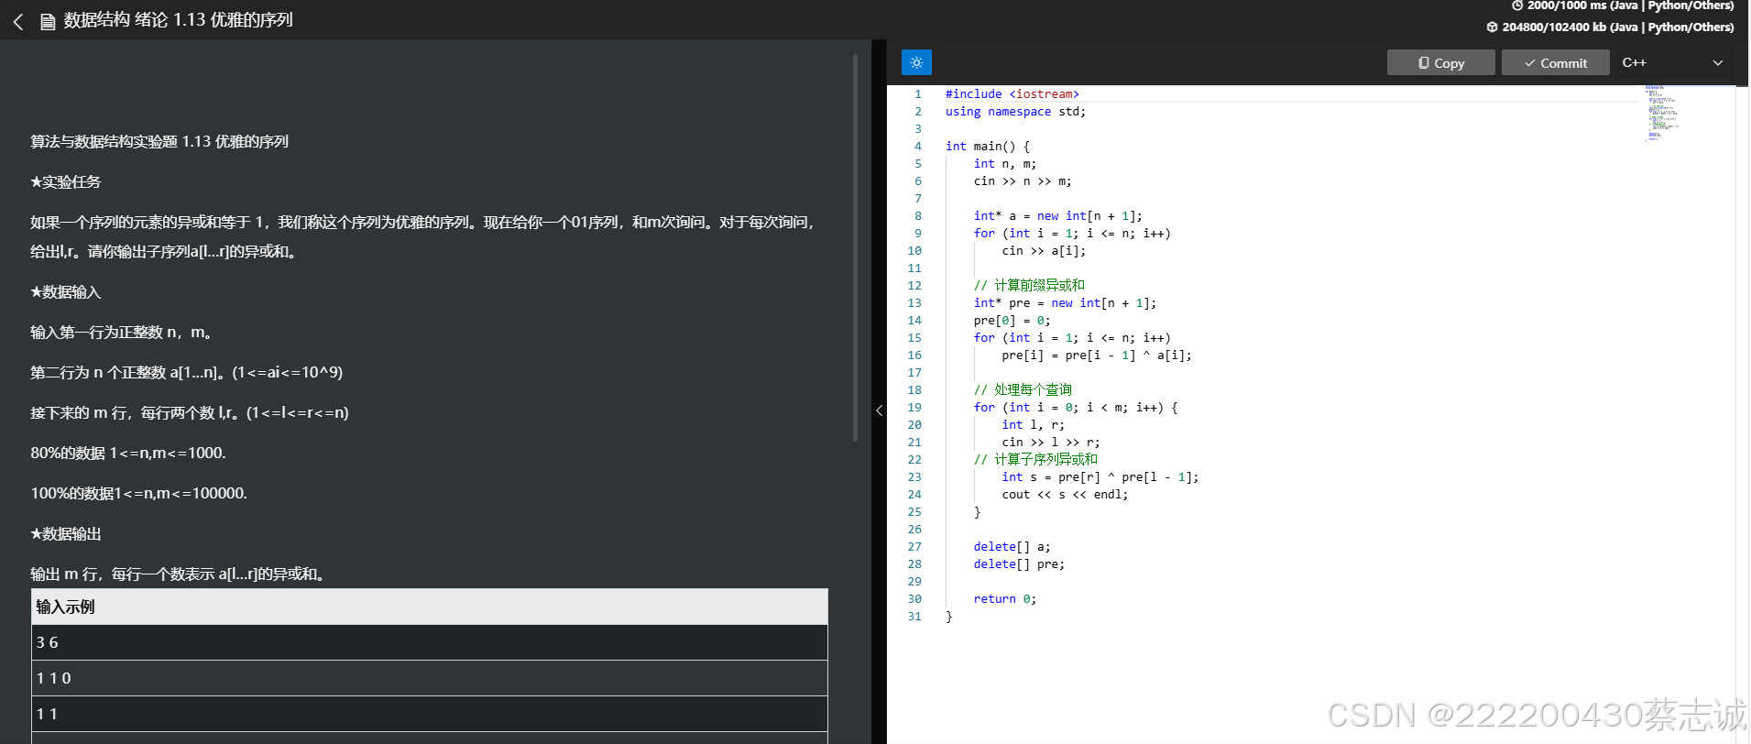Image resolution: width=1751 pixels, height=744 pixels.
Task: Click code line 'pre[0] = 0;'
Action: click(1012, 320)
